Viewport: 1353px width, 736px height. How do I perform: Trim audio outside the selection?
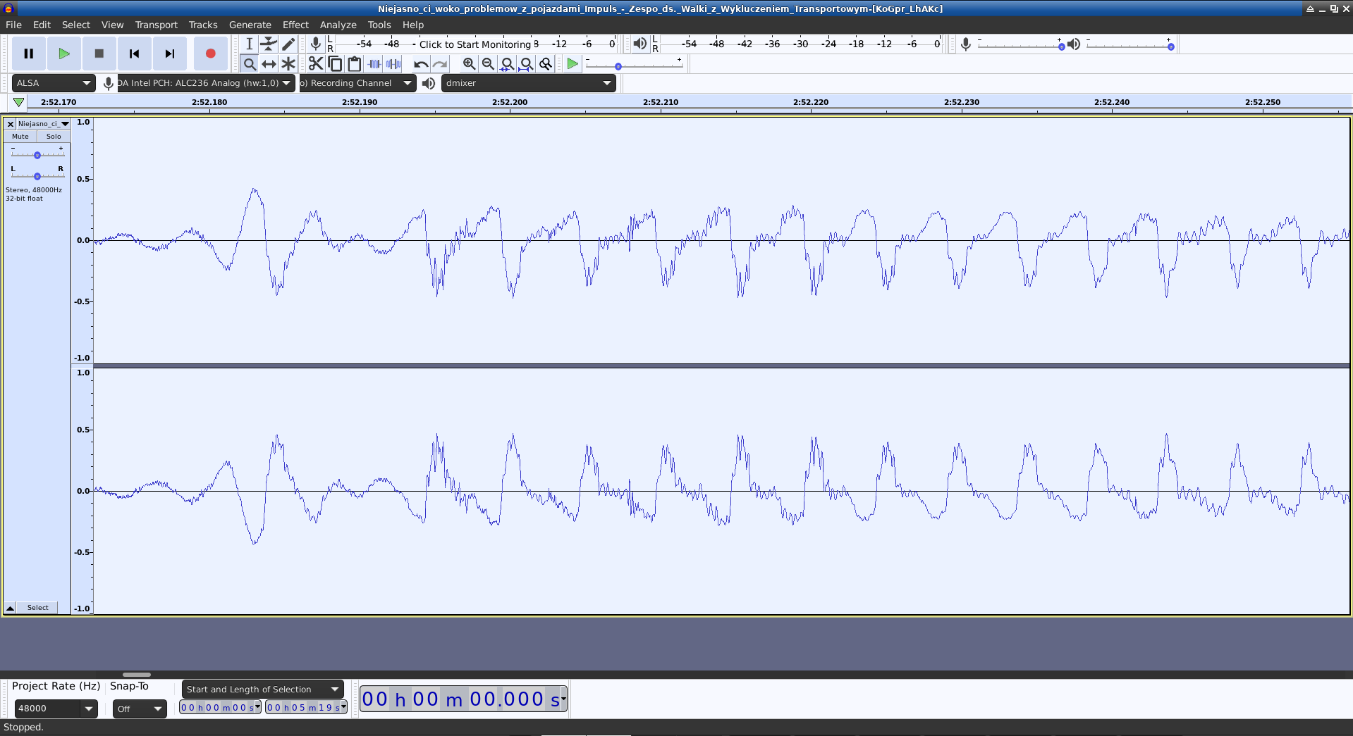374,64
